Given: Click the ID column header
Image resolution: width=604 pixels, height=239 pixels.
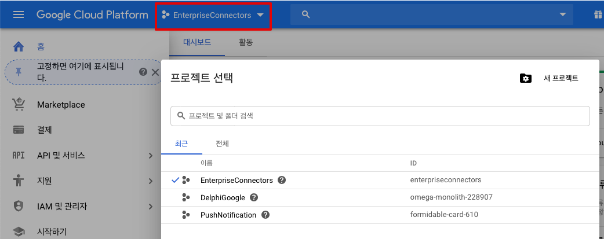Looking at the screenshot, I should point(413,163).
